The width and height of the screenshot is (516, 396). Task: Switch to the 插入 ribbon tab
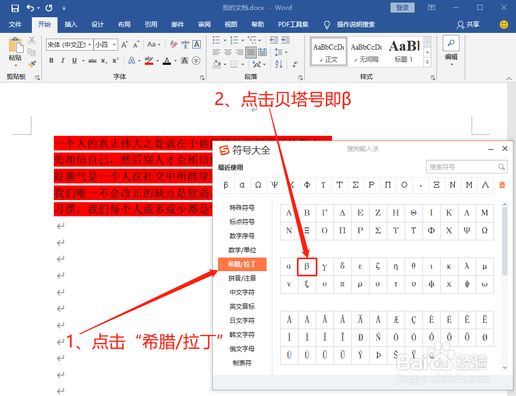click(71, 24)
